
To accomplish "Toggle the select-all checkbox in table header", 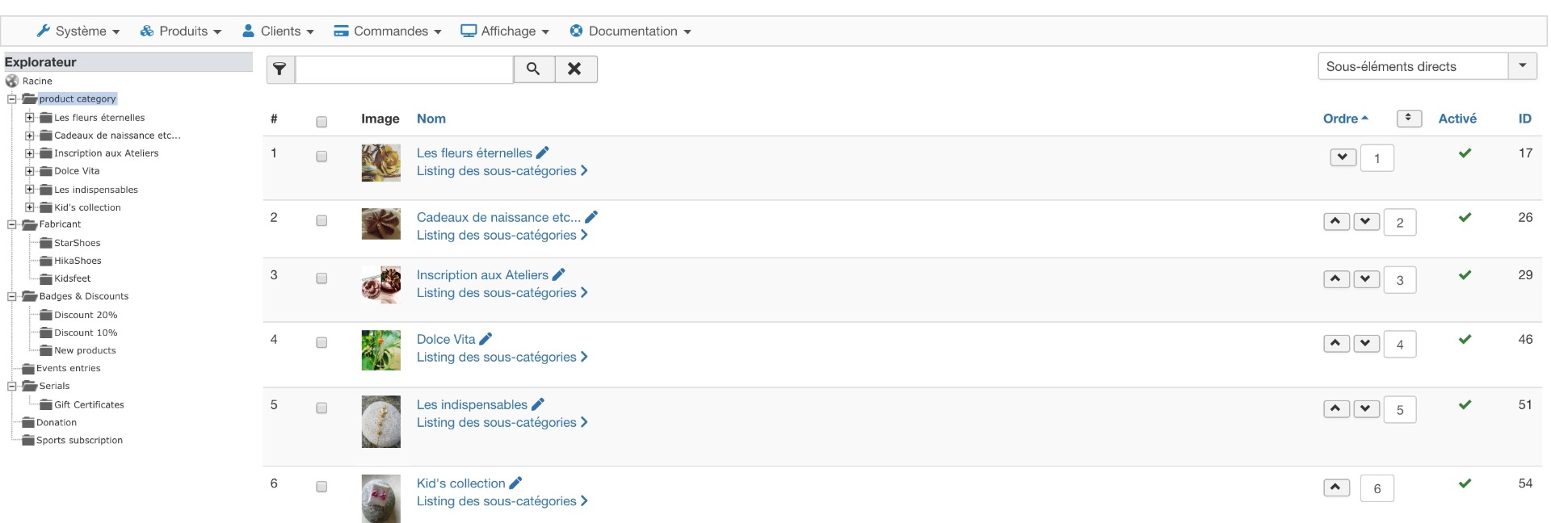I will pyautogui.click(x=322, y=122).
